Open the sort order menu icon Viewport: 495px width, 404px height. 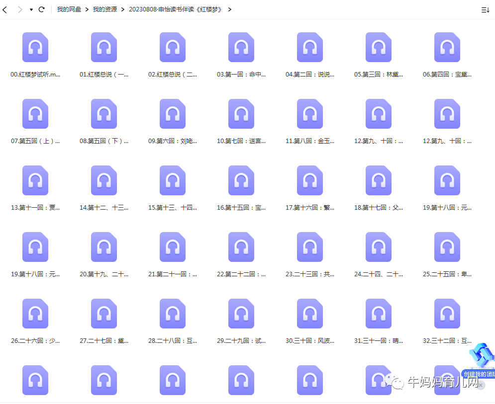tap(485, 10)
